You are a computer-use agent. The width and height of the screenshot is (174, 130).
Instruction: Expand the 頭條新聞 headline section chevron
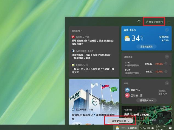tap(81, 31)
